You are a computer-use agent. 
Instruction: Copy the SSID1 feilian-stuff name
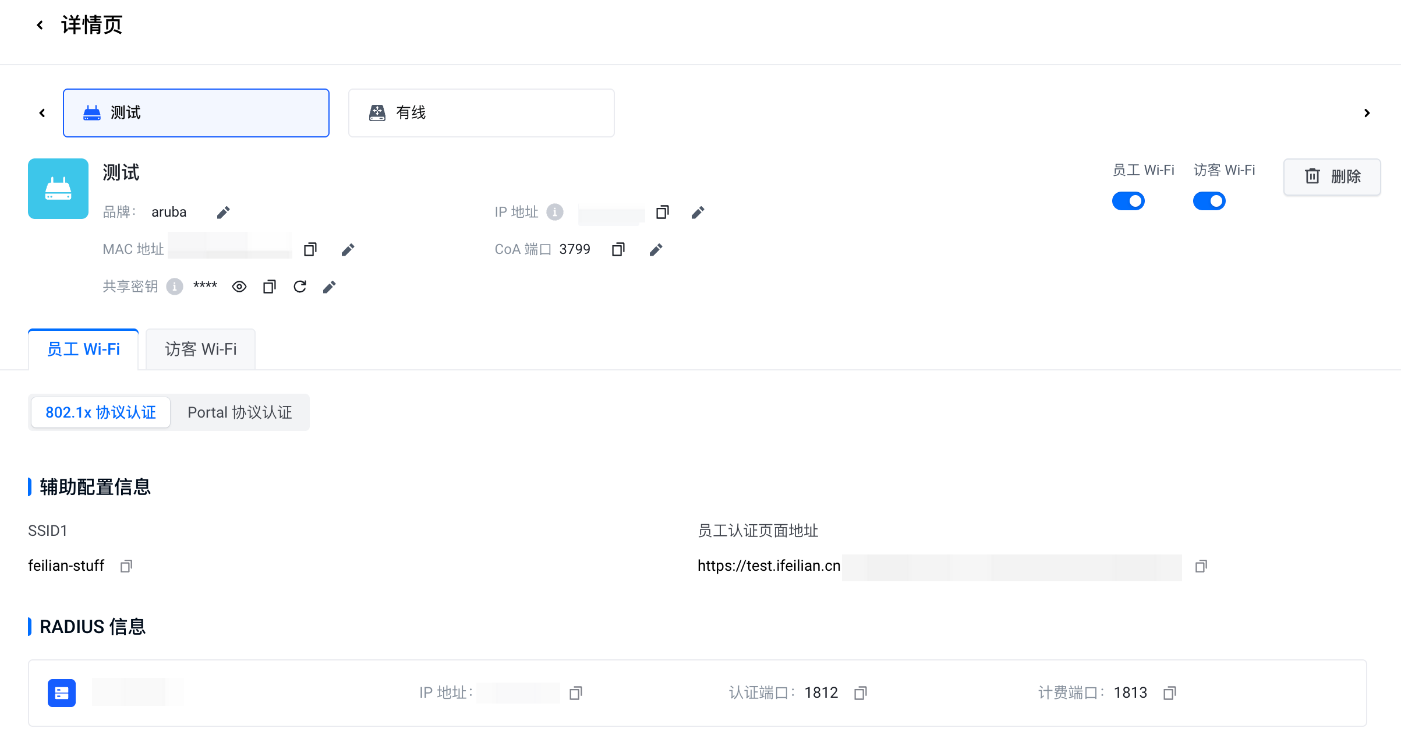tap(126, 566)
